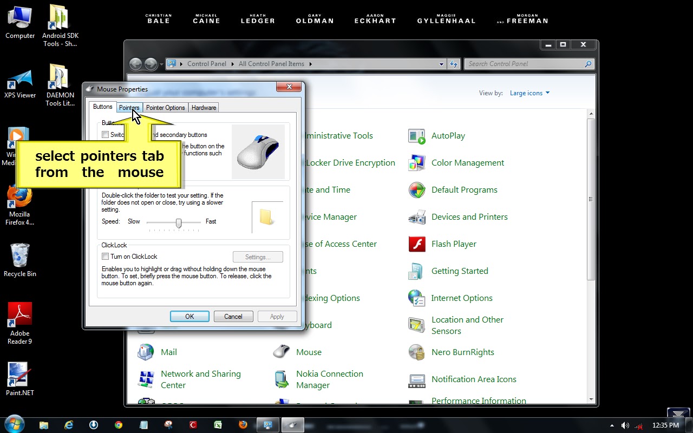
Task: Open Internet Options
Action: pyautogui.click(x=462, y=298)
